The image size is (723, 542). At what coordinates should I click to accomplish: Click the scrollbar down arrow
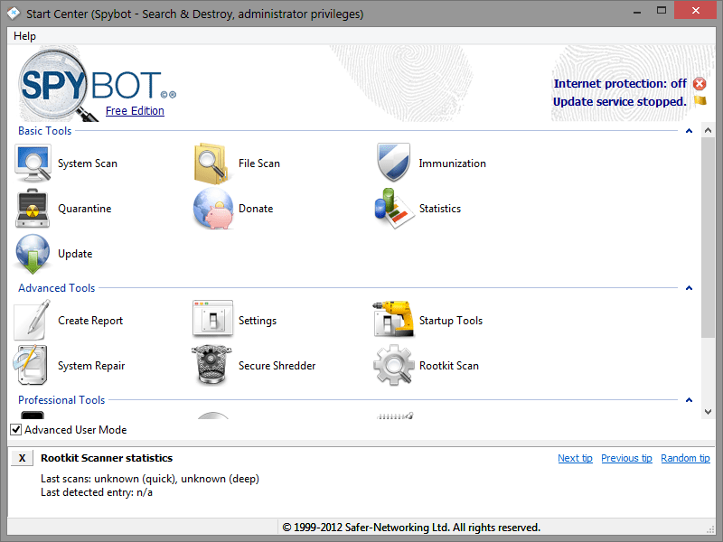[709, 412]
